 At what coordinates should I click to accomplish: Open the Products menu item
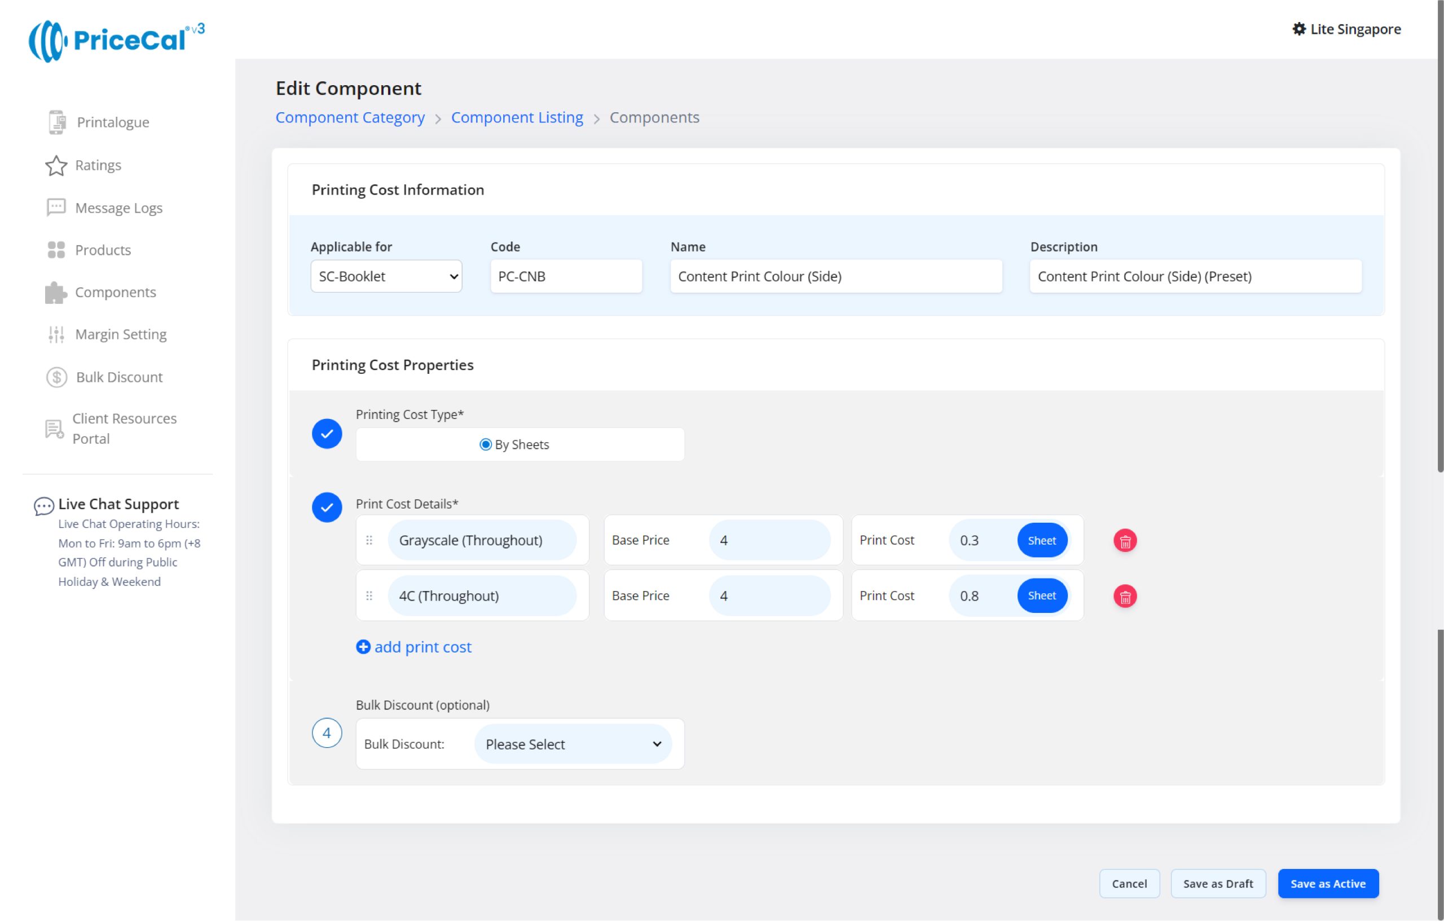[103, 250]
